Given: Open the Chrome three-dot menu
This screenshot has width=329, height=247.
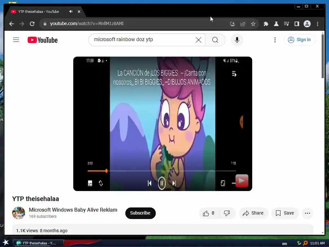Looking at the screenshot, I should [317, 24].
